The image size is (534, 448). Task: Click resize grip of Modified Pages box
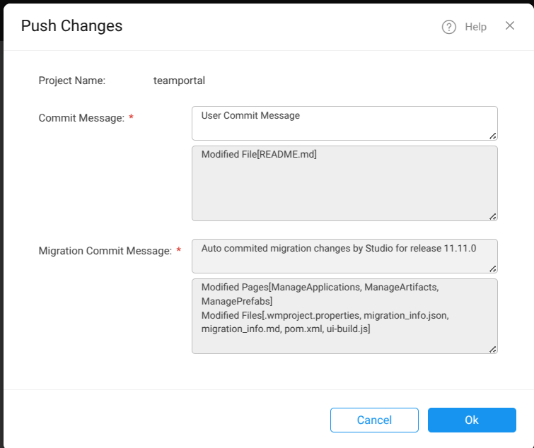coord(492,348)
